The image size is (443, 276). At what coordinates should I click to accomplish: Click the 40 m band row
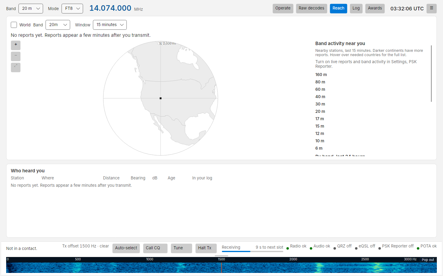click(320, 97)
